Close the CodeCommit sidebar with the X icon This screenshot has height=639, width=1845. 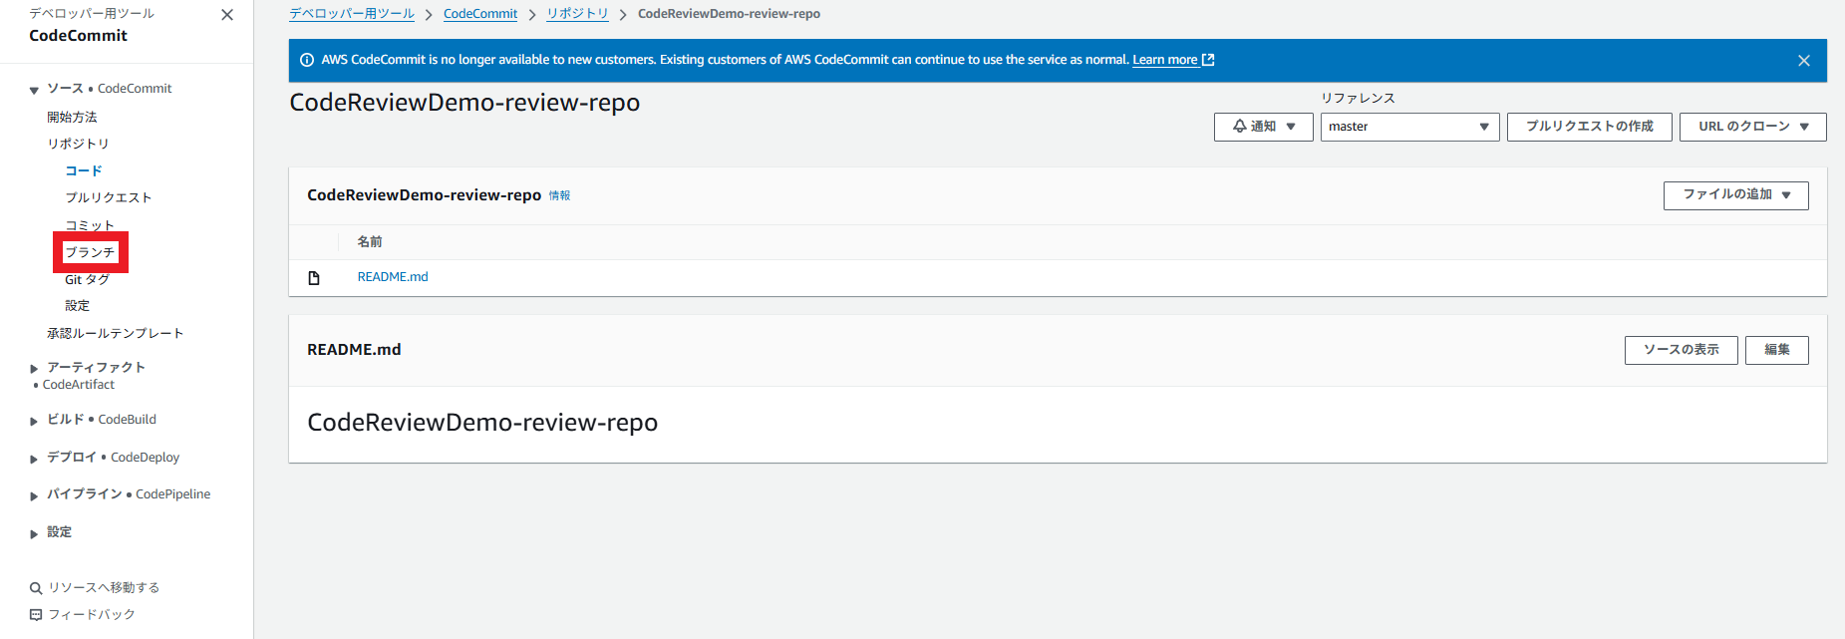(227, 15)
